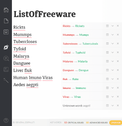Image resolution: width=122 pixels, height=126 pixels.
Task: Dismiss the unknown word aegpti issue
Action: [118, 105]
